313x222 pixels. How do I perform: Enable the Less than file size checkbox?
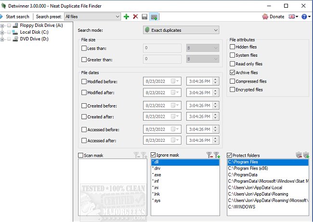(x=84, y=48)
